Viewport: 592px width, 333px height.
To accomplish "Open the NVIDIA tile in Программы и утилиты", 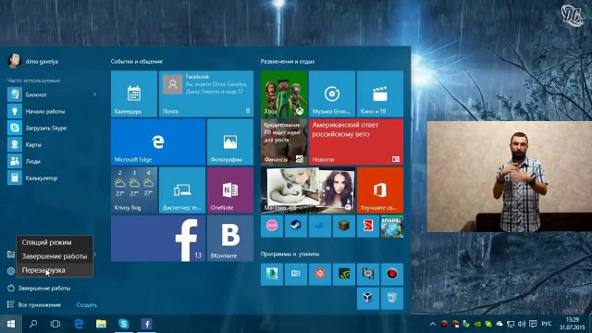I will (344, 274).
